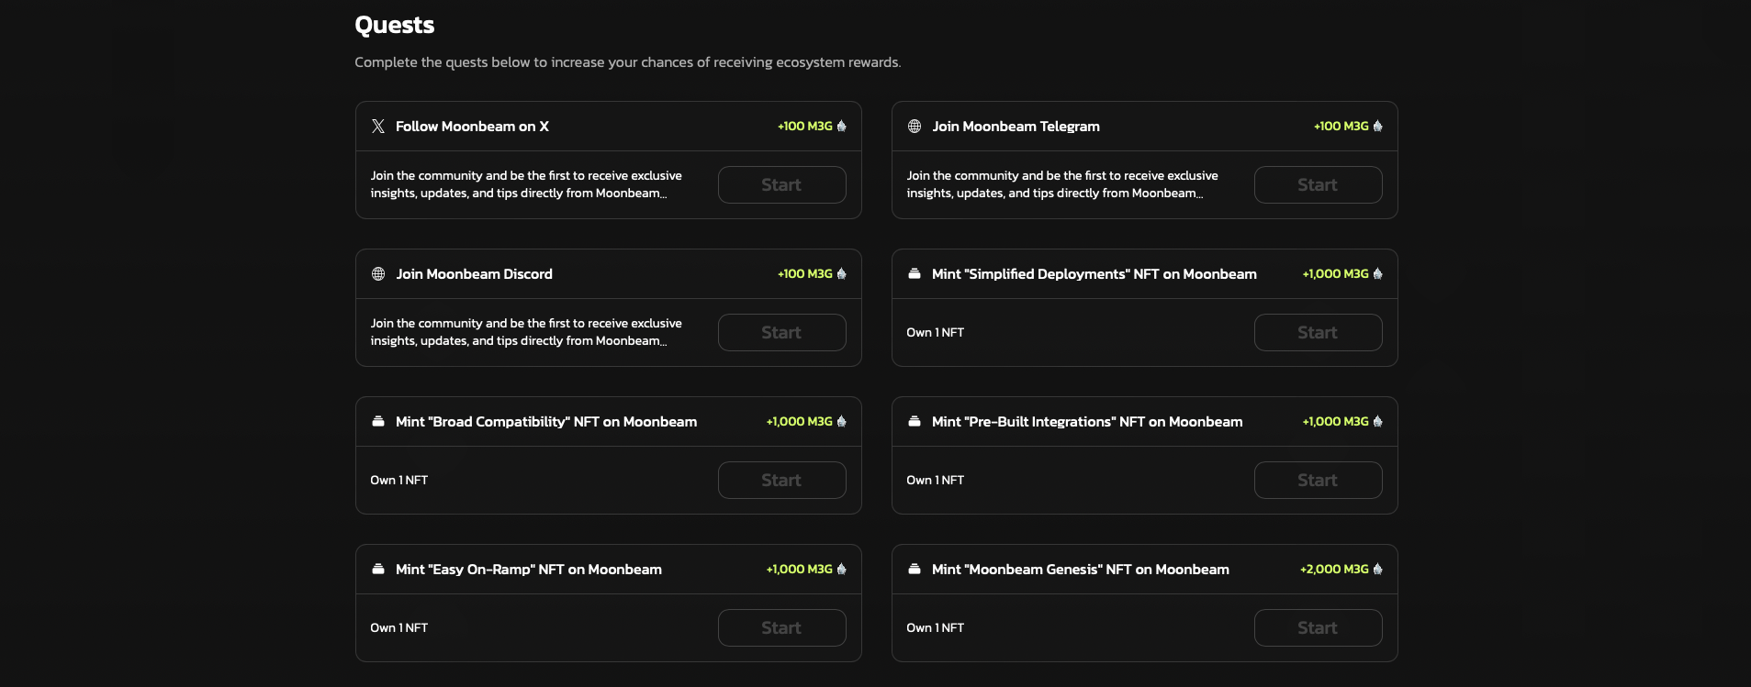Image resolution: width=1751 pixels, height=687 pixels.
Task: Click the "Complete the quests below" subtitle text
Action: (628, 62)
